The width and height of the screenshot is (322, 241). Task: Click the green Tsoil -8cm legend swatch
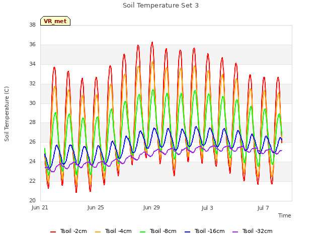(x=142, y=232)
